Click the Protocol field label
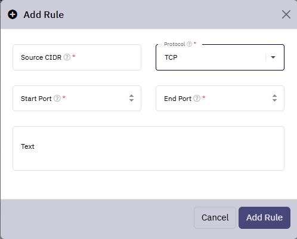This screenshot has height=239, width=297. (x=175, y=44)
